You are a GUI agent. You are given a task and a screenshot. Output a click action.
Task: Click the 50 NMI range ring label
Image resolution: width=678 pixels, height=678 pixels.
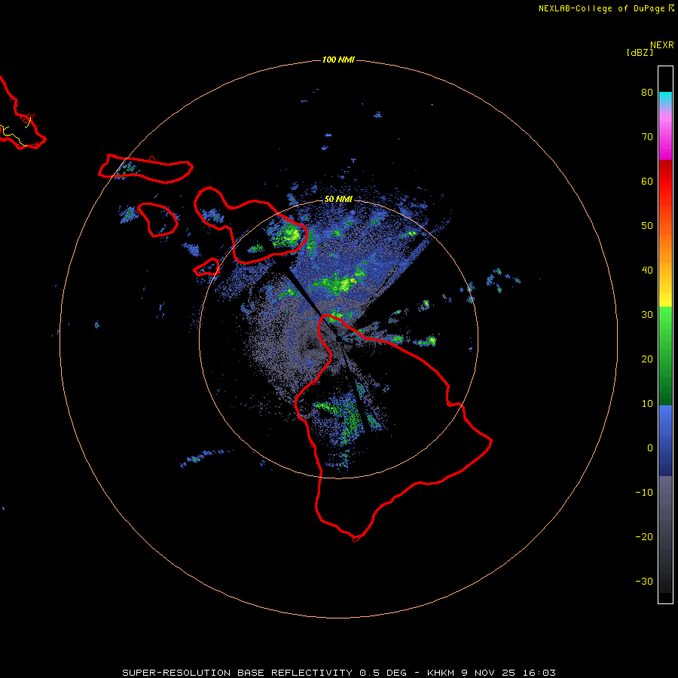[x=338, y=199]
